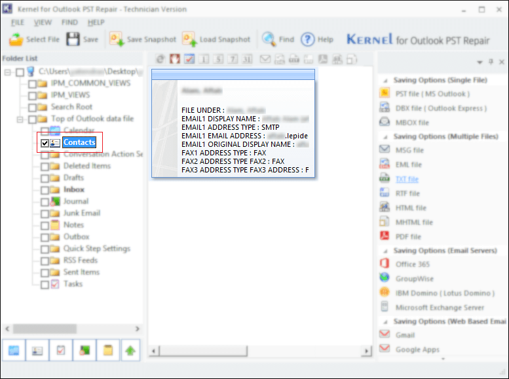Open Help via question mark icon
The width and height of the screenshot is (509, 379).
(307, 39)
